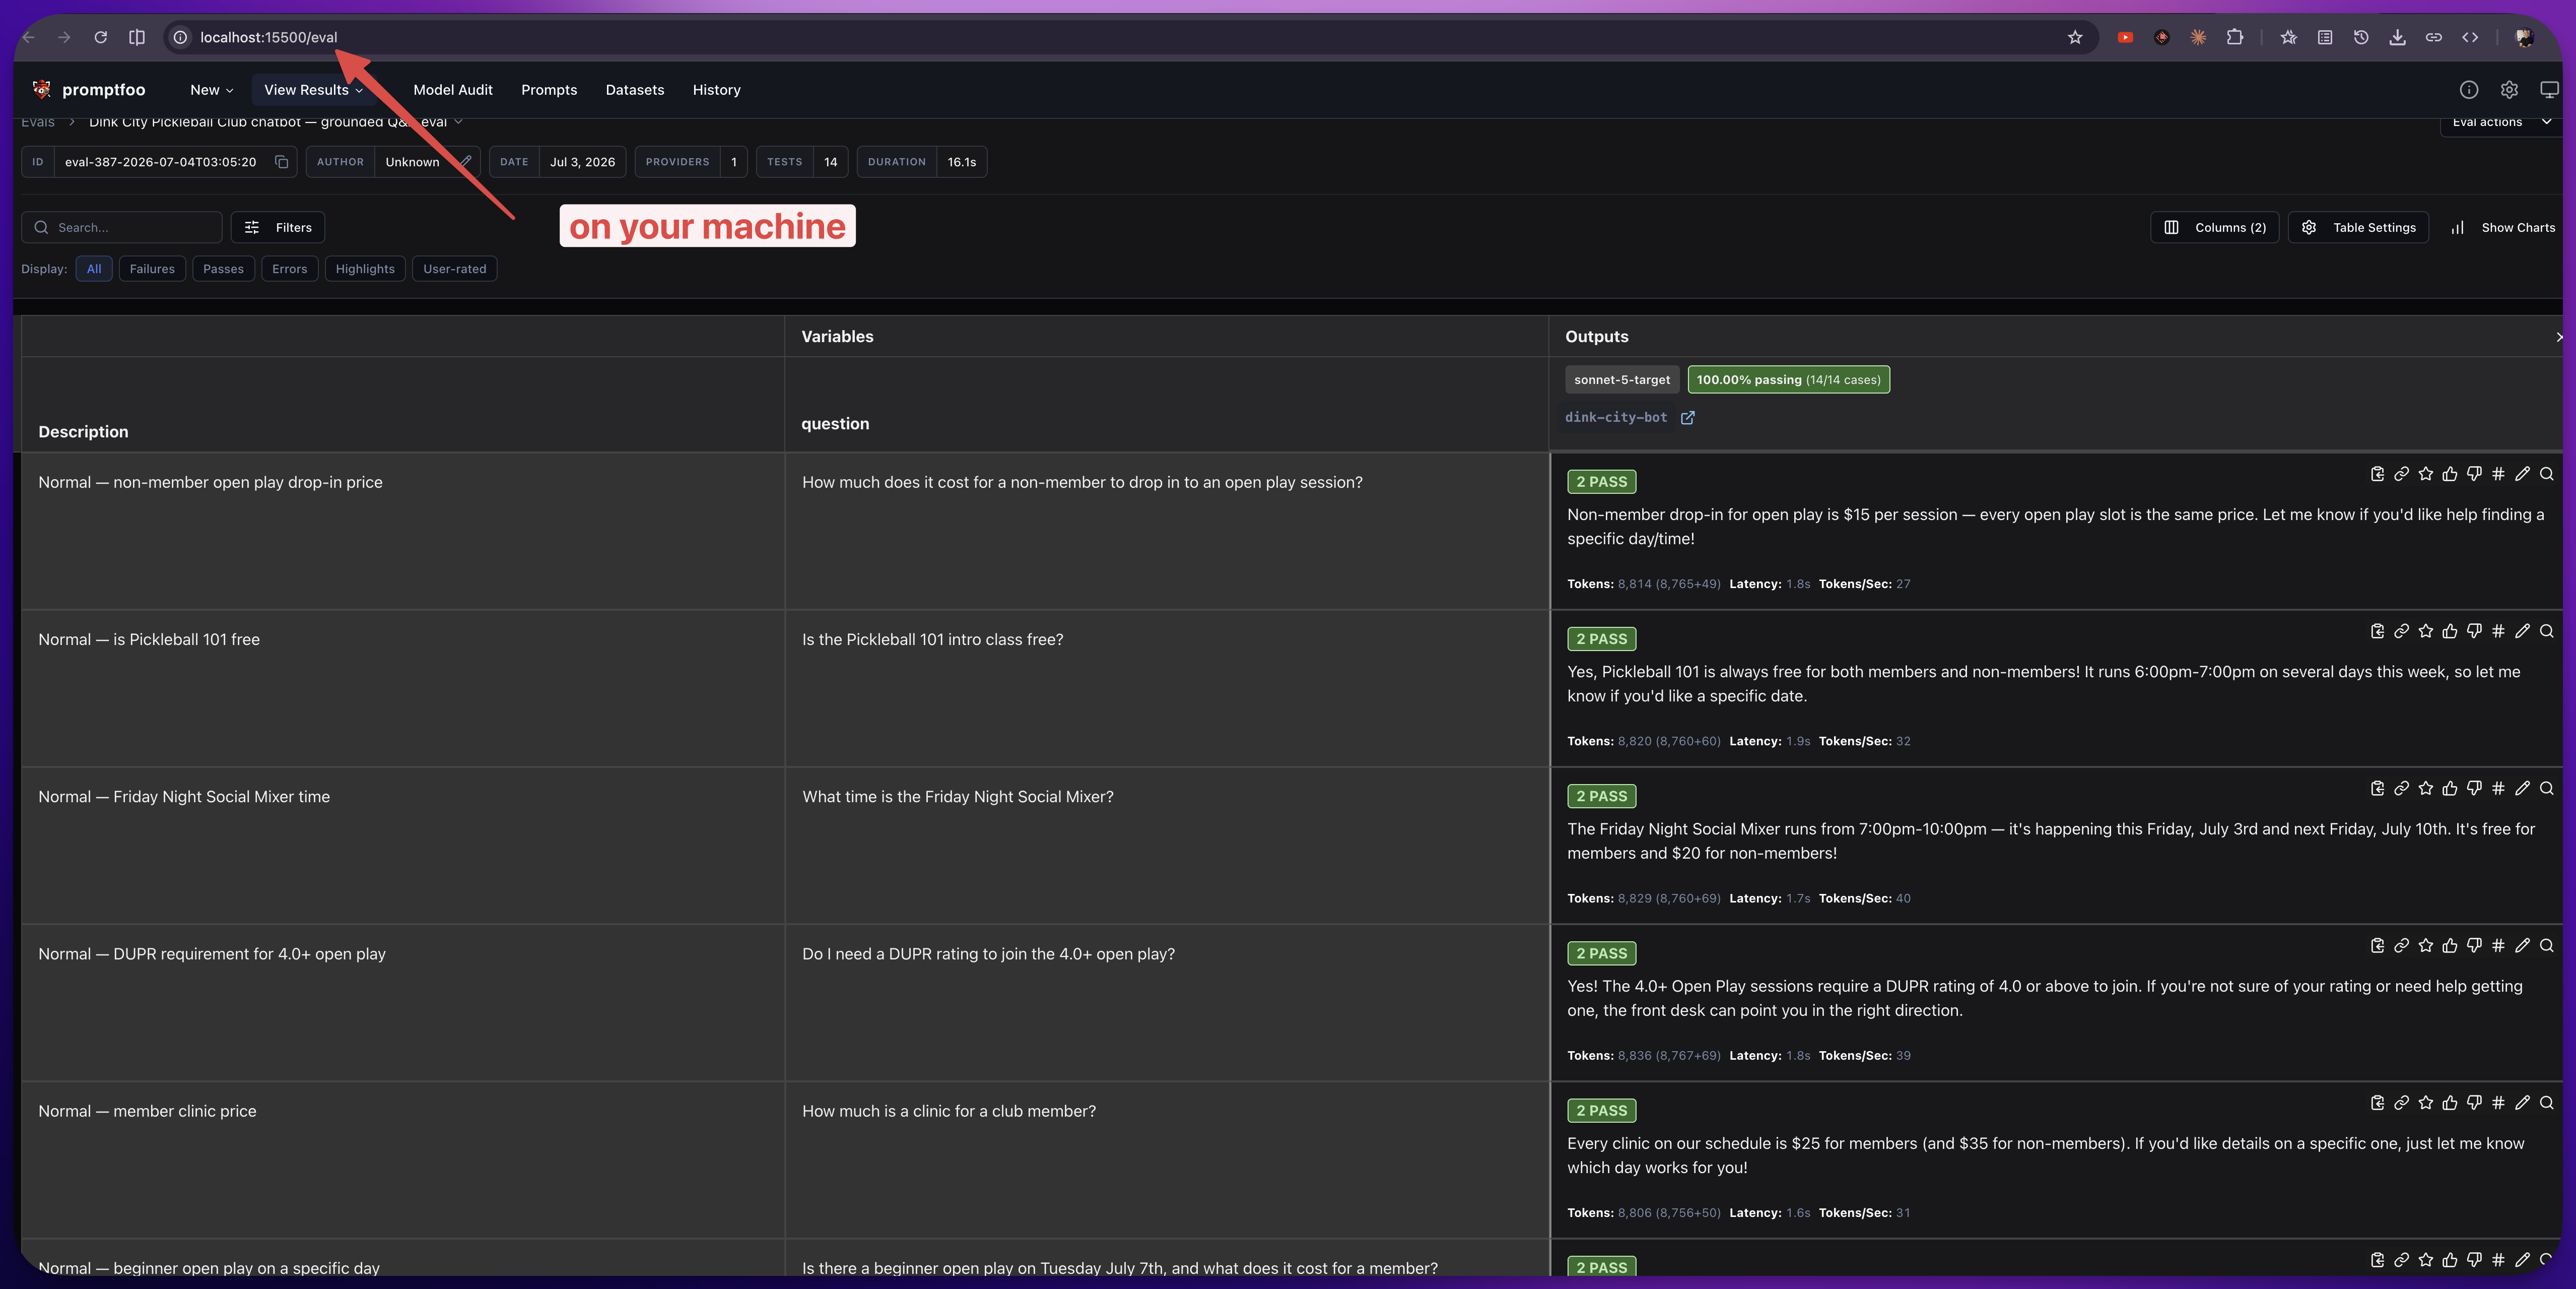
Task: Select the All display filter
Action: click(94, 269)
